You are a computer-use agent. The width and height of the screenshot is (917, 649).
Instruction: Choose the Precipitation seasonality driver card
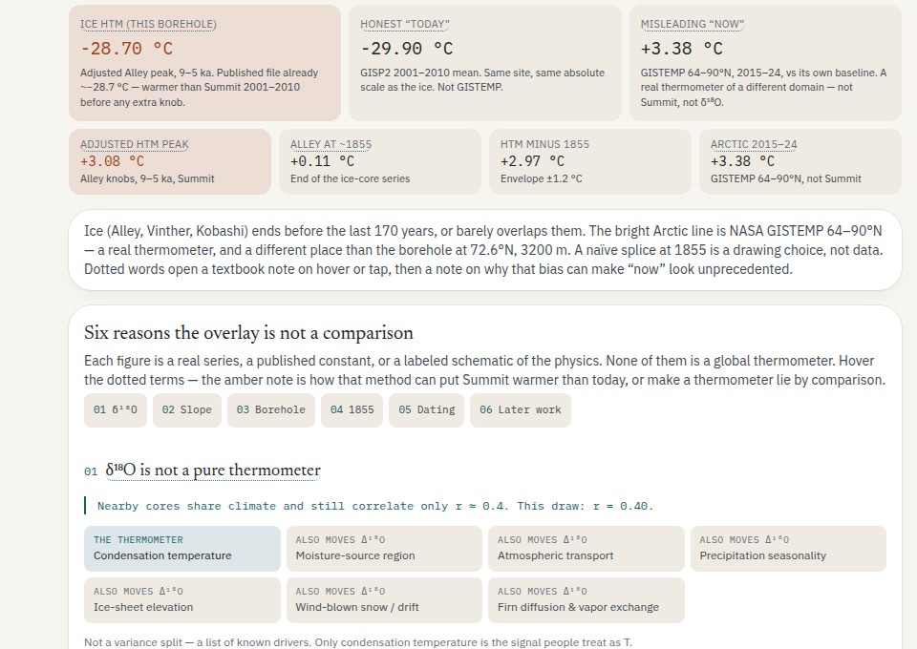[x=788, y=549]
